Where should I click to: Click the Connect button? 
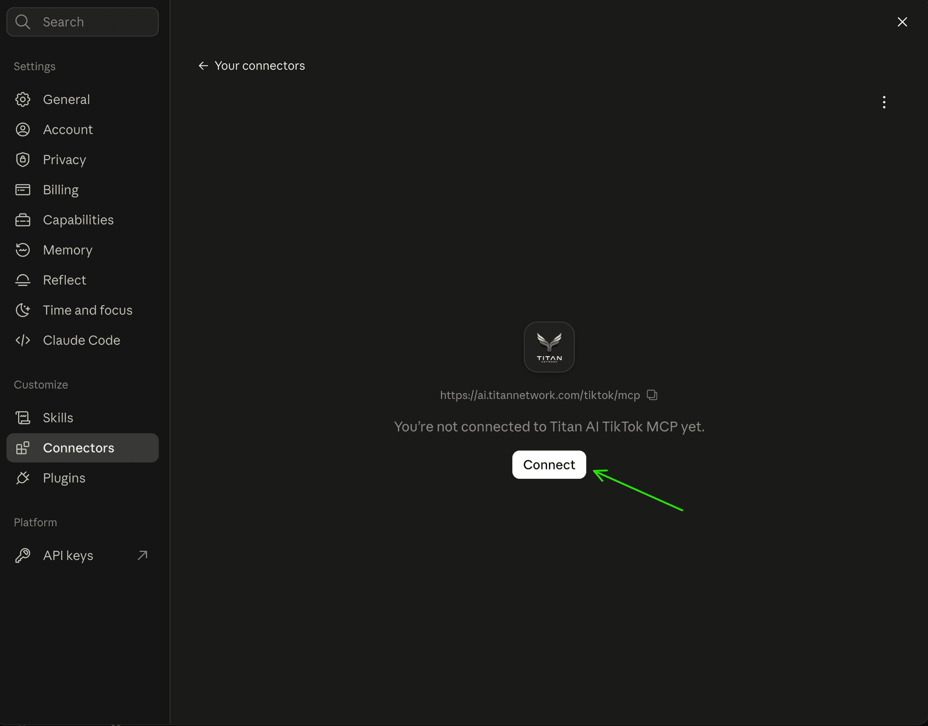[x=549, y=464]
